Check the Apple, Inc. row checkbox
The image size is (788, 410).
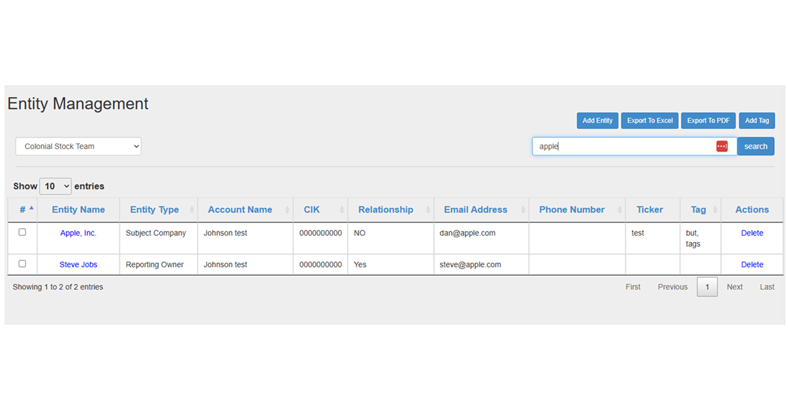click(x=22, y=232)
